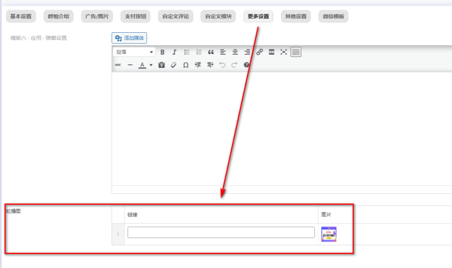Apply italic formatting in the editor
Image resolution: width=452 pixels, height=268 pixels.
(174, 52)
